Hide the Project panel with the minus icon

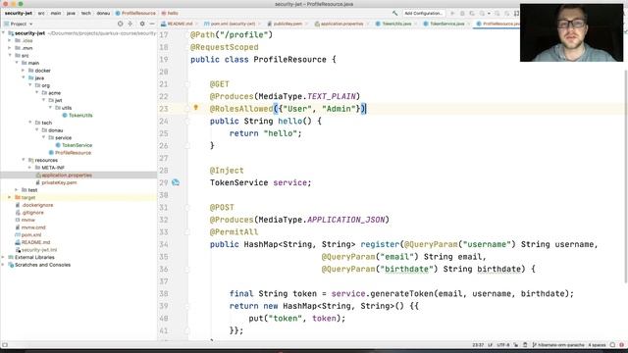[152, 24]
